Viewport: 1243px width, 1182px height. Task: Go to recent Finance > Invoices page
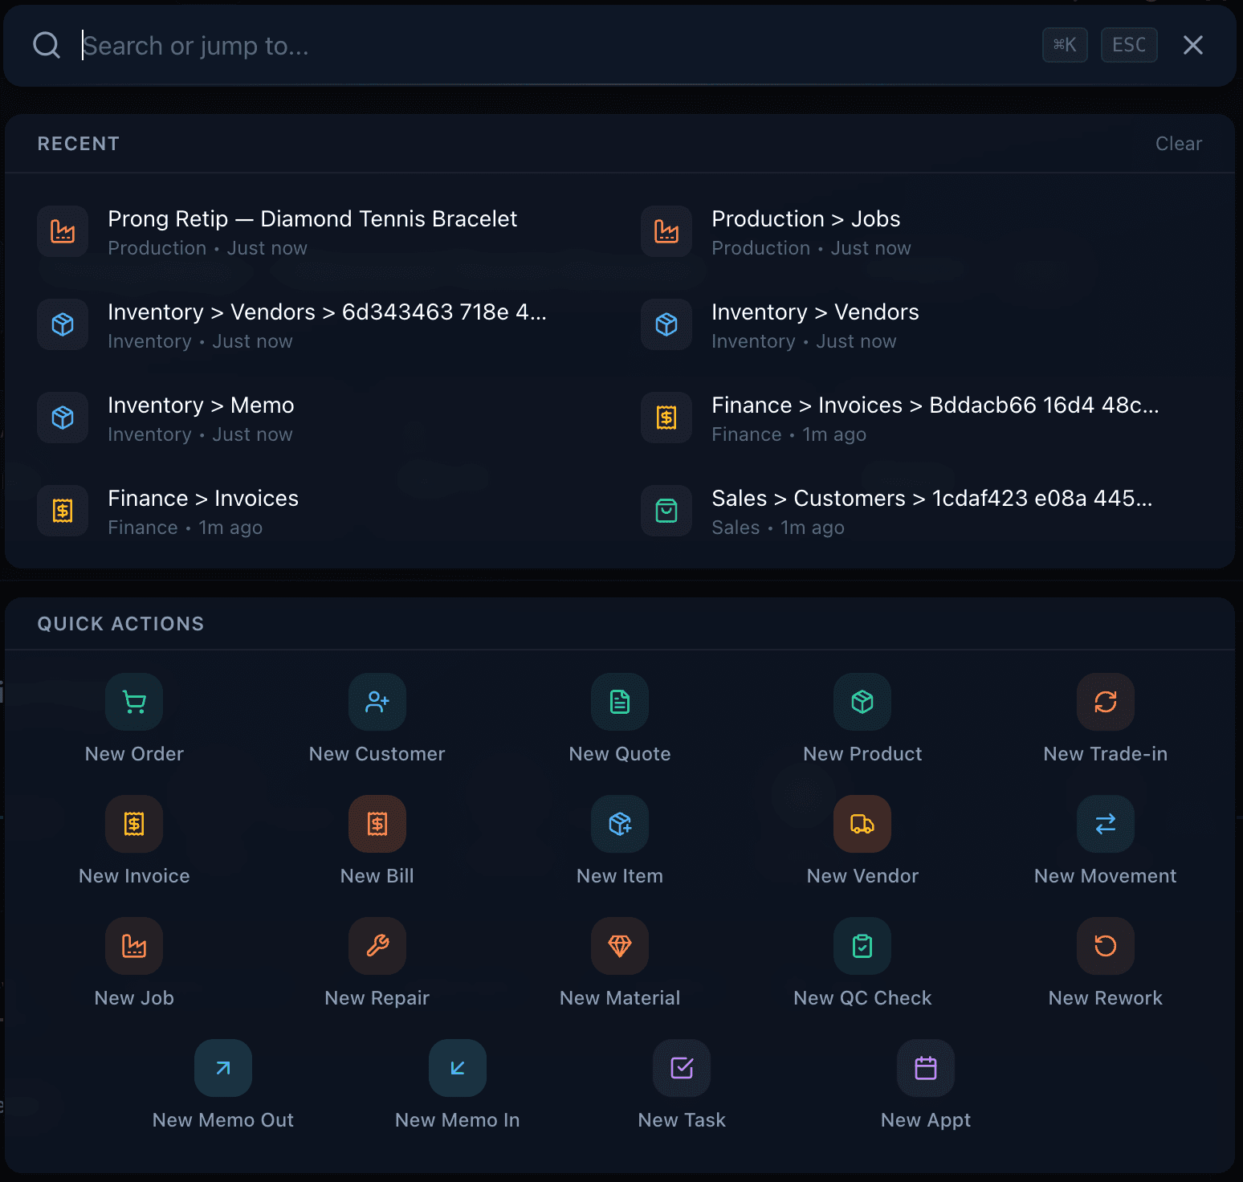point(320,512)
